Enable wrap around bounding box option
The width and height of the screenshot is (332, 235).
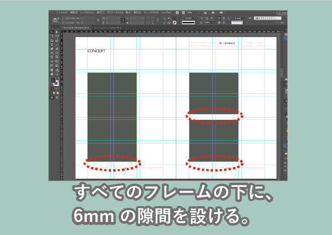point(224,18)
